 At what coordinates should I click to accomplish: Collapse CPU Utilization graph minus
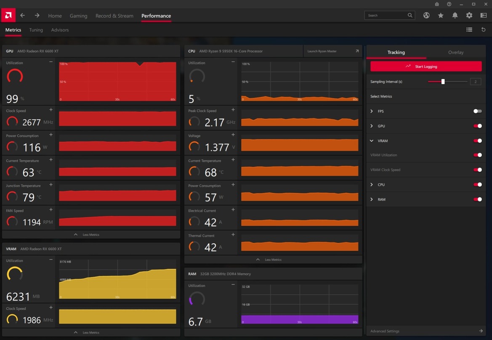(233, 62)
